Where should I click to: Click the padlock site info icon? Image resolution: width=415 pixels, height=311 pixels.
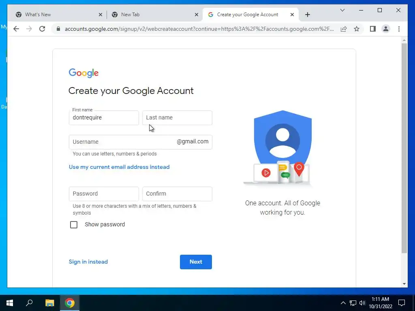pos(58,29)
